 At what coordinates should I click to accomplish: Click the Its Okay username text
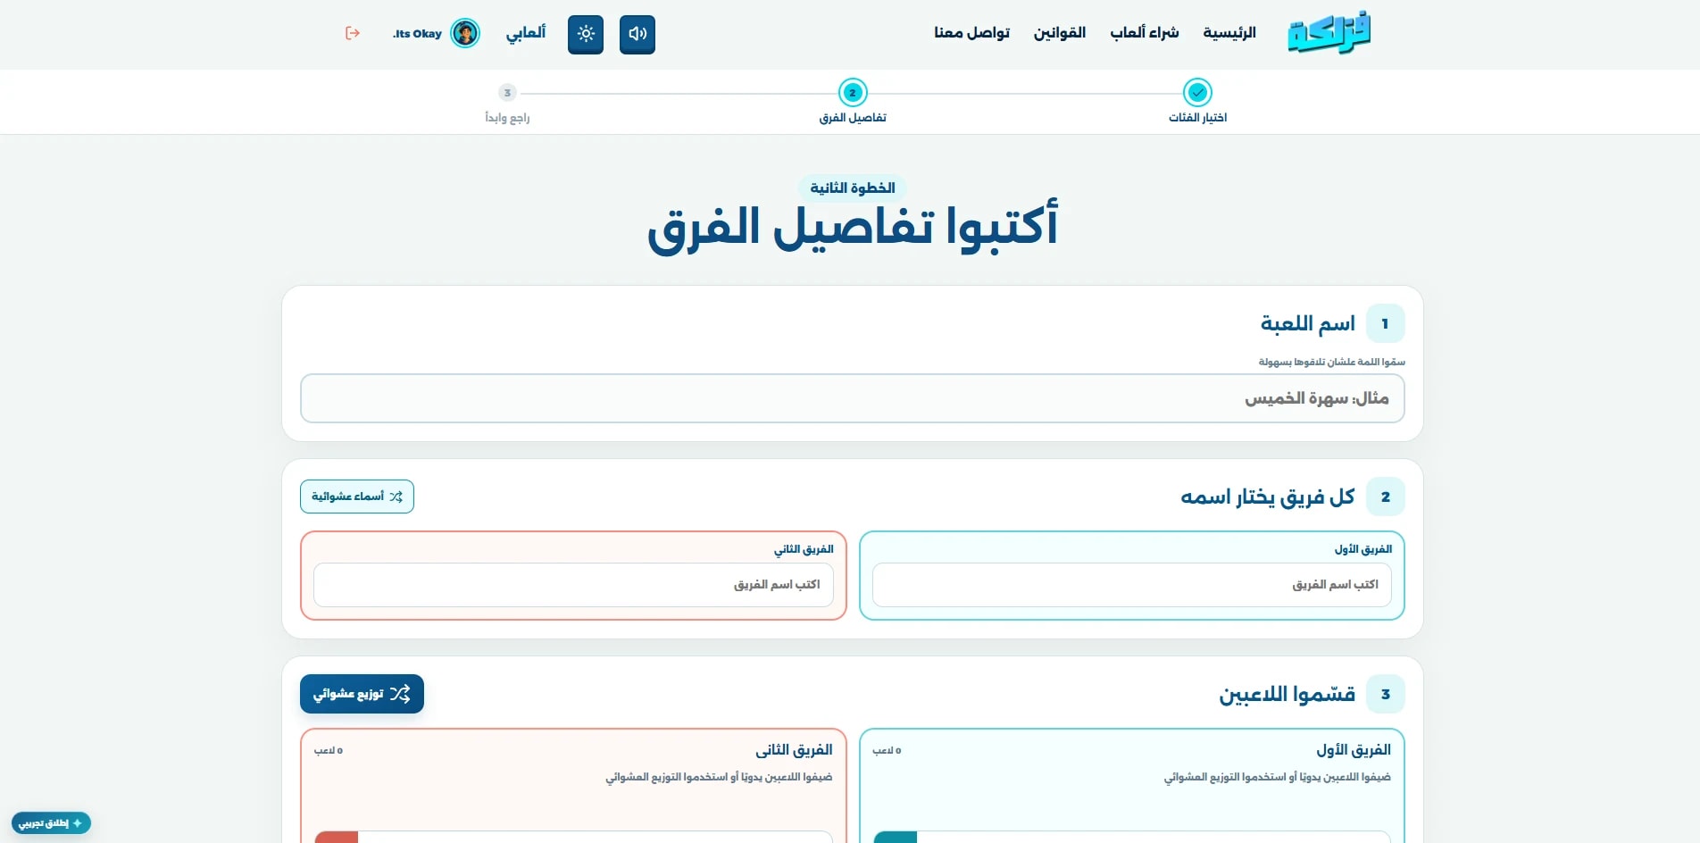pos(417,34)
